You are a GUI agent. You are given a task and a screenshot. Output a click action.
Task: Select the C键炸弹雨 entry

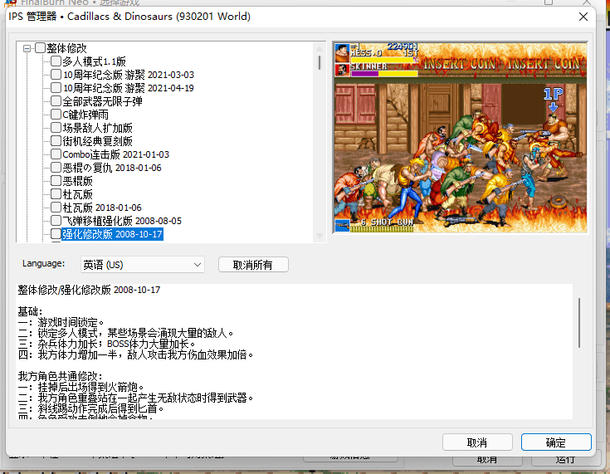pyautogui.click(x=85, y=115)
